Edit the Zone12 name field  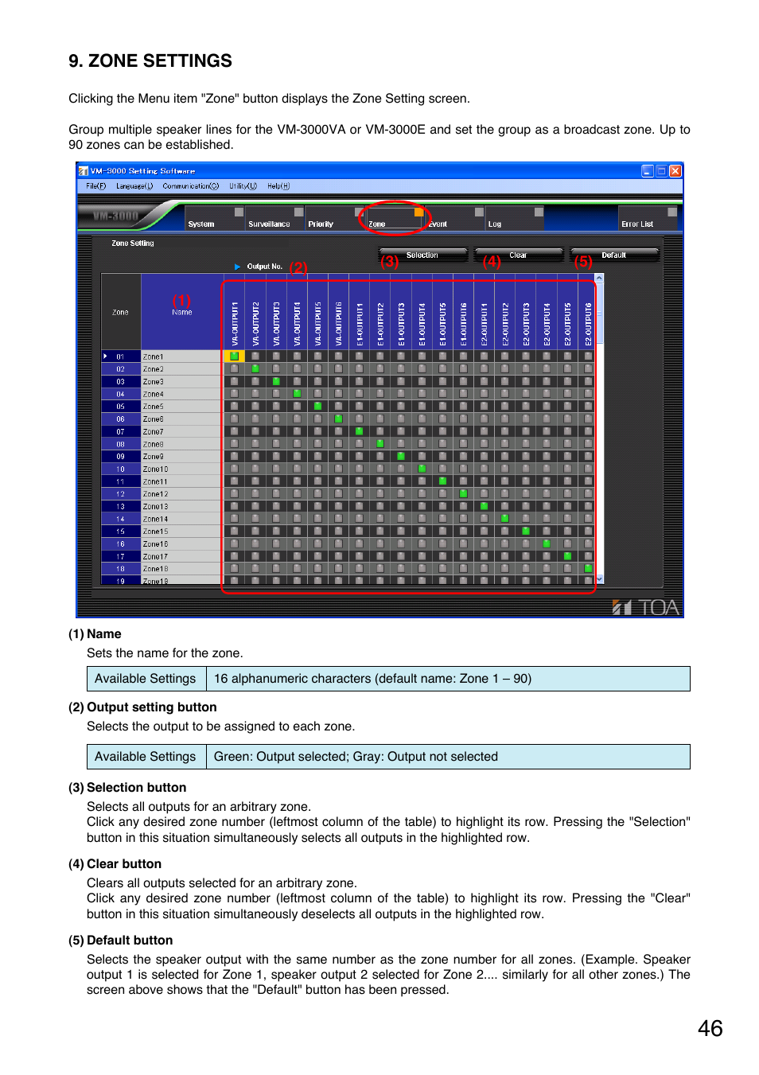182,493
